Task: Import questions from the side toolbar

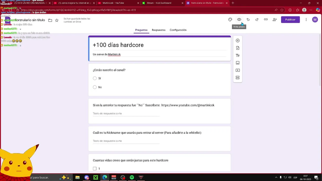Action: coord(238,48)
